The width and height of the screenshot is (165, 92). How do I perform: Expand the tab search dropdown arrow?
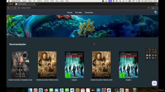click(x=156, y=4)
